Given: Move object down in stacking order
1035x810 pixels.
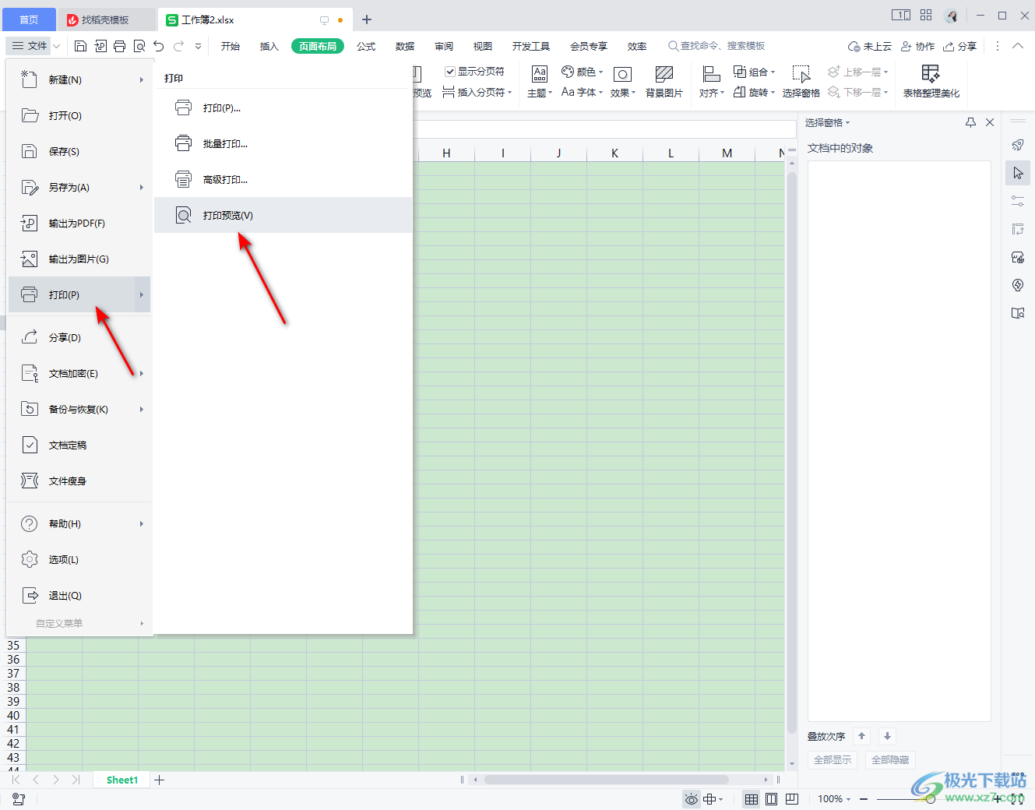Looking at the screenshot, I should 887,736.
